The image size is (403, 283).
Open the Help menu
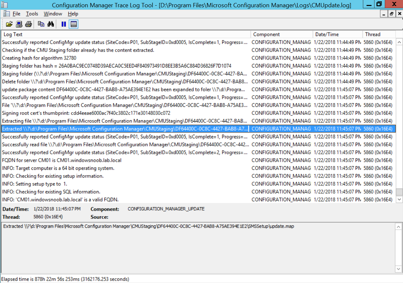click(x=73, y=14)
